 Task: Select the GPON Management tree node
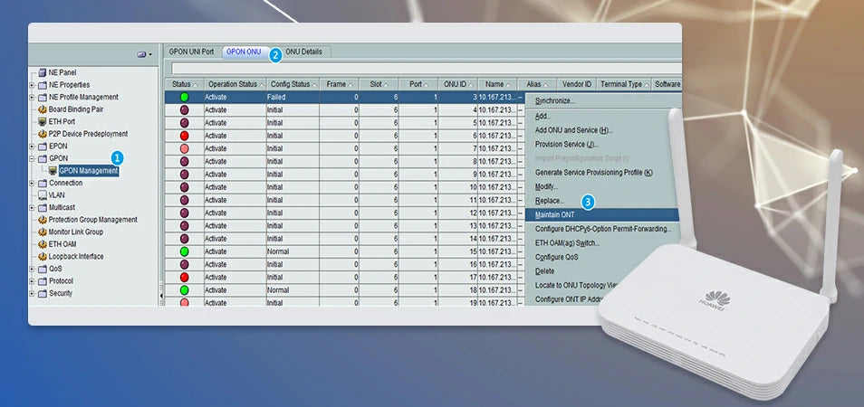(88, 170)
